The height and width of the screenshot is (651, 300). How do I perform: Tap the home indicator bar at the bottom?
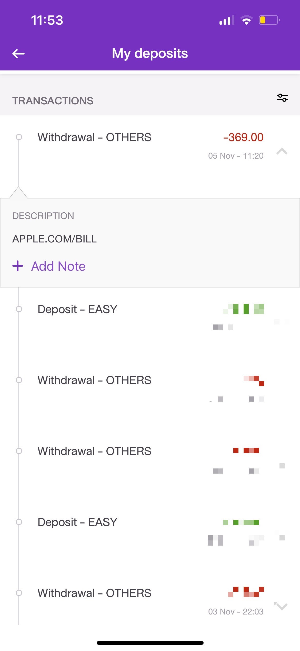pyautogui.click(x=150, y=643)
